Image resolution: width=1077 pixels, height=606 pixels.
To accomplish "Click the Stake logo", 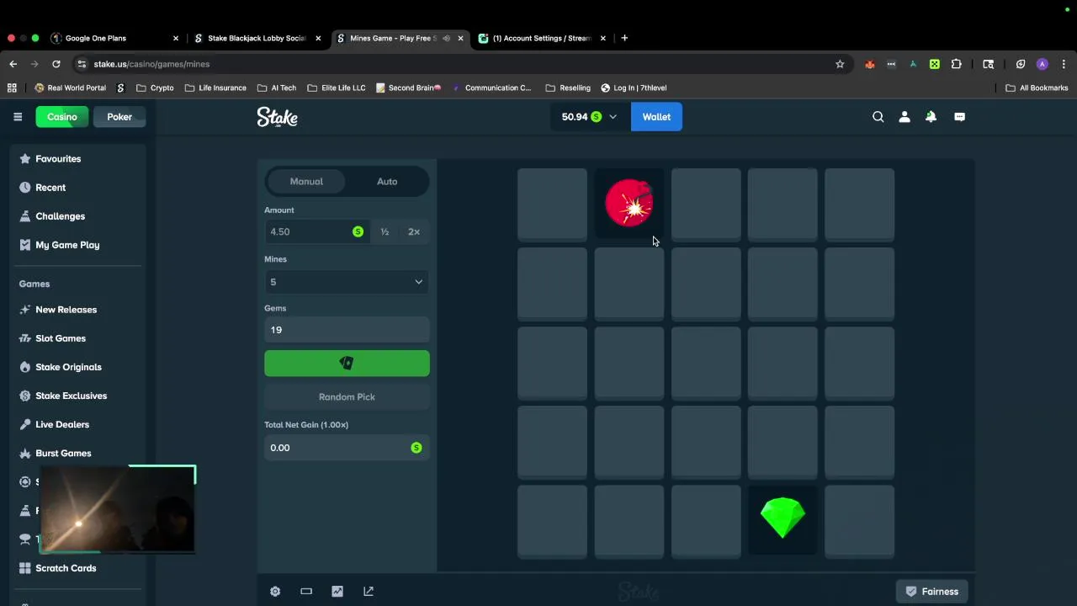I will click(x=277, y=117).
